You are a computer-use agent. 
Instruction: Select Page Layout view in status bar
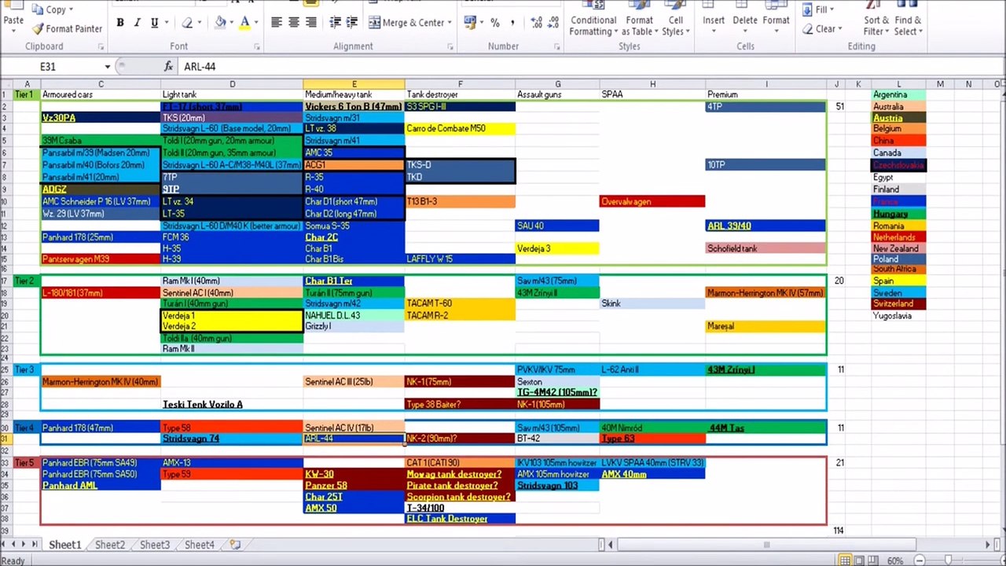(x=860, y=560)
